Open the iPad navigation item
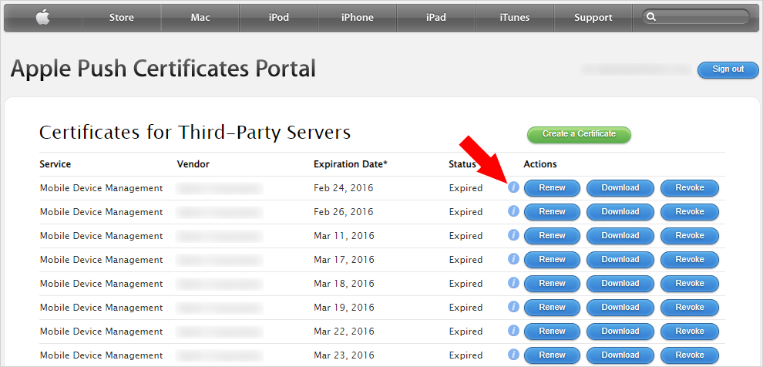Screen dimensions: 763x367 coord(436,18)
